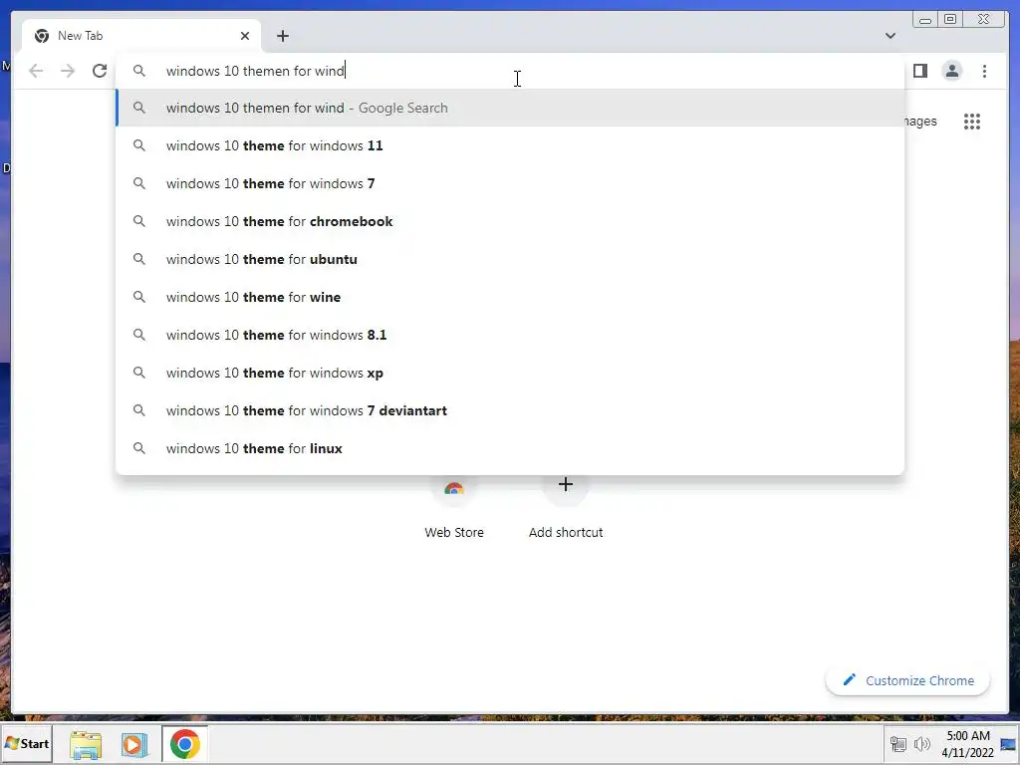The width and height of the screenshot is (1020, 765).
Task: Click search icon beside the chromebook suggestion
Action: pyautogui.click(x=139, y=221)
